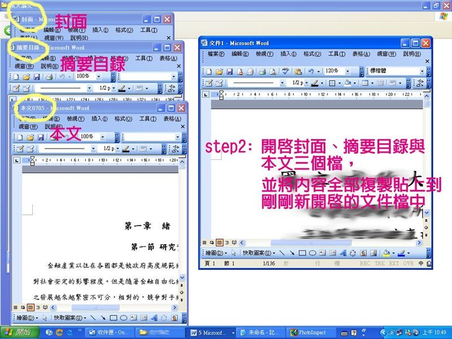
Task: Select Oval tool in 文件1 drawing toolbar
Action: point(312,253)
